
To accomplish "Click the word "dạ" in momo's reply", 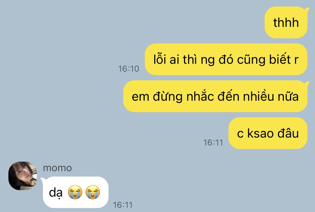I will click(56, 193).
